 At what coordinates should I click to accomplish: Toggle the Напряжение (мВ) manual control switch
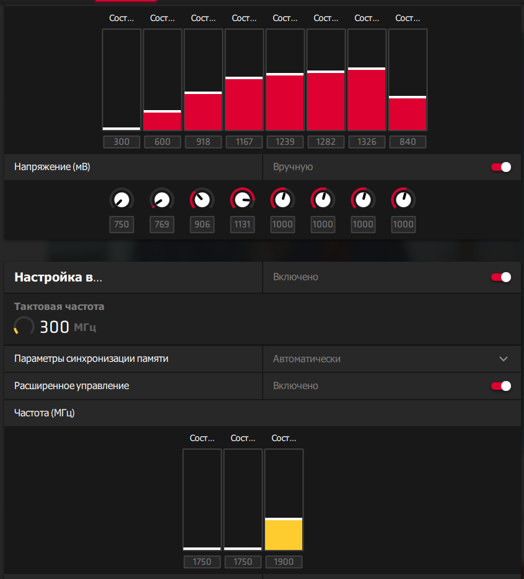(500, 167)
